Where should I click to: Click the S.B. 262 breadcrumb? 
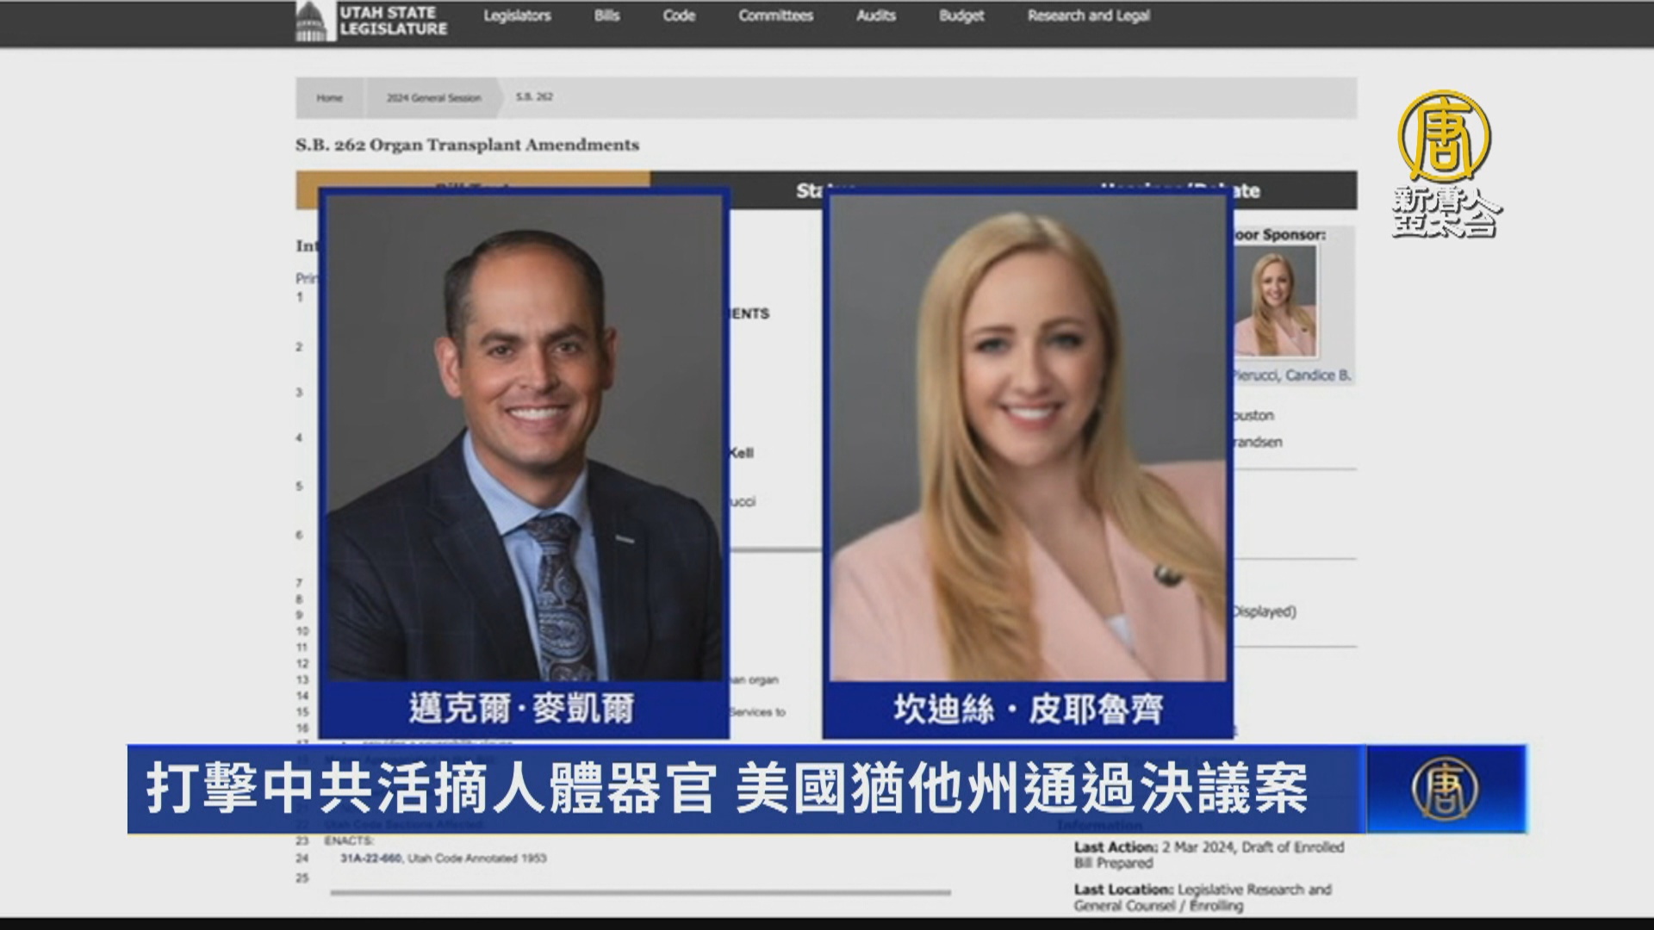click(x=534, y=97)
